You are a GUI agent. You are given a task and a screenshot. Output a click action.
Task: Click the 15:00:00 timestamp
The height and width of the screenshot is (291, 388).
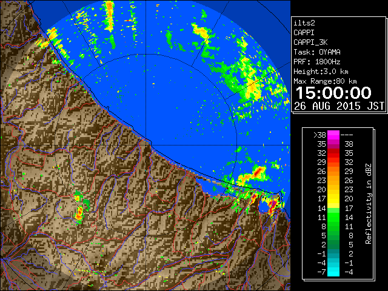pos(333,93)
